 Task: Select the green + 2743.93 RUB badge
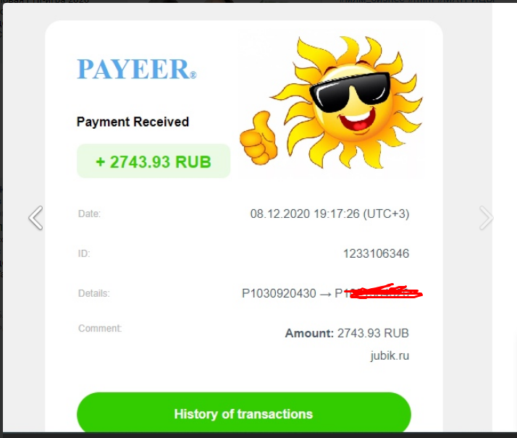point(154,161)
